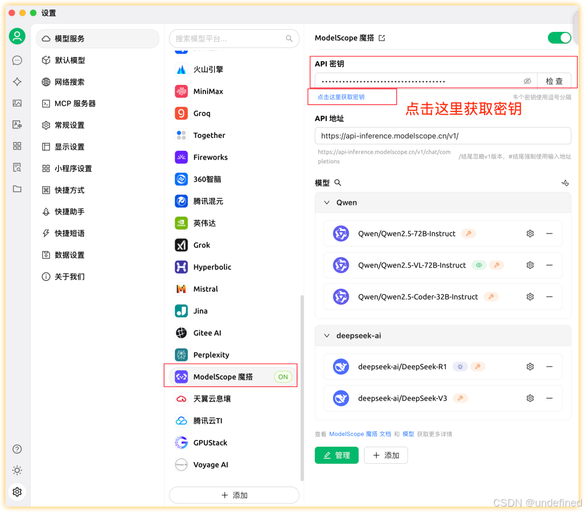Select 快捷方式 settings menu
Image resolution: width=584 pixels, height=512 pixels.
97,190
